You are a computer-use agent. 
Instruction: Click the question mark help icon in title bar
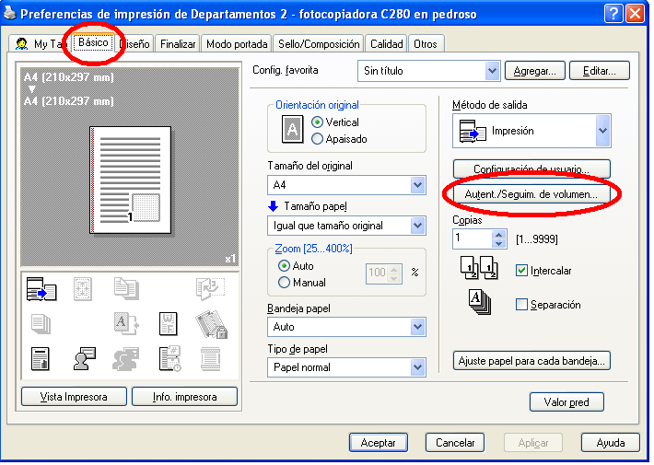point(613,13)
